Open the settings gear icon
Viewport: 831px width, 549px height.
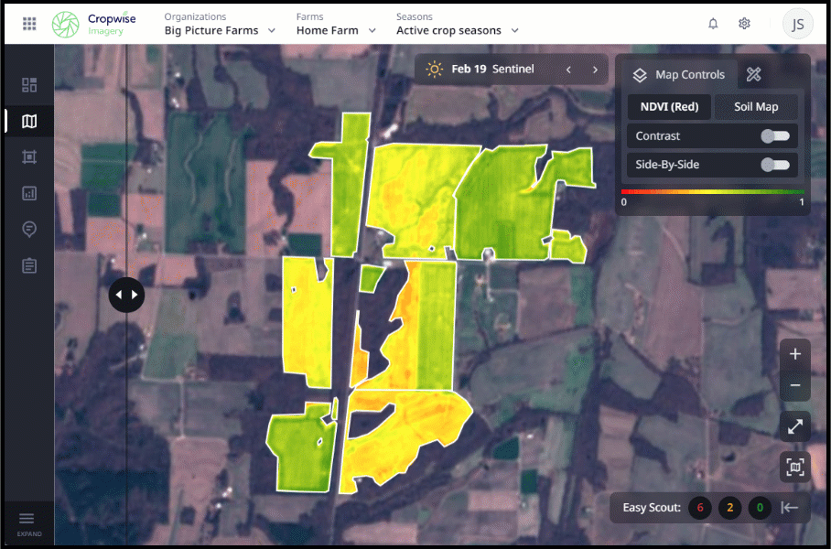[744, 24]
